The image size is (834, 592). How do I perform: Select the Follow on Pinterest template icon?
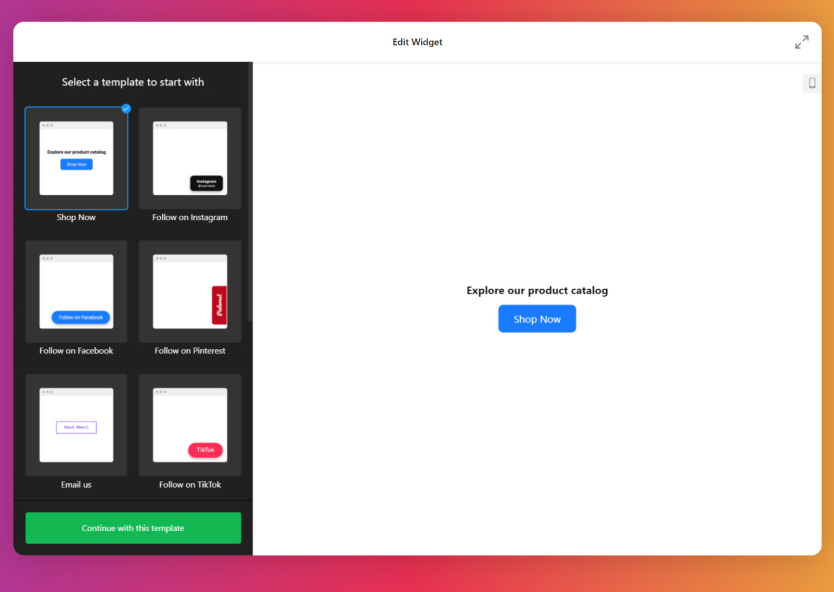(x=189, y=291)
